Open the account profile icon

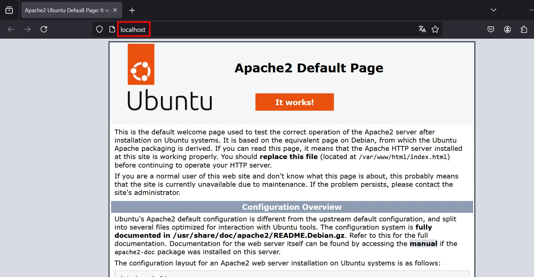pyautogui.click(x=507, y=29)
